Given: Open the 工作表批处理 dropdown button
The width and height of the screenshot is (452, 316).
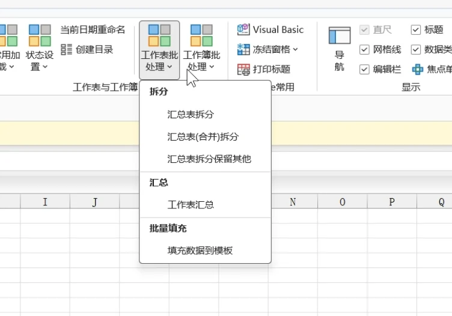Looking at the screenshot, I should [x=159, y=50].
